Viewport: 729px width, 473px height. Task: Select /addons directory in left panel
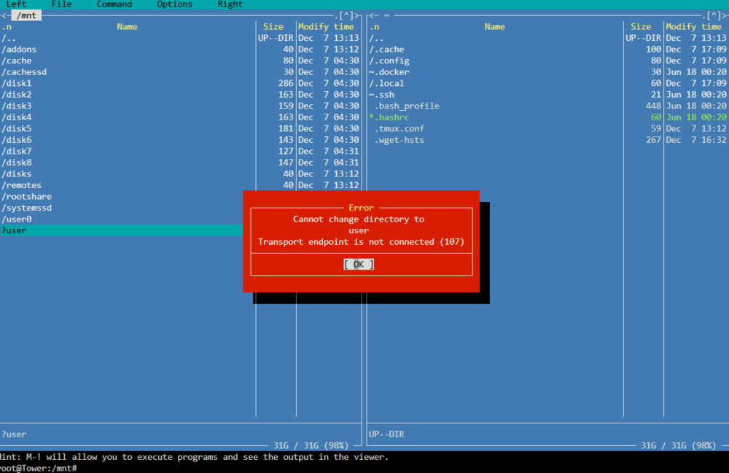180,50
